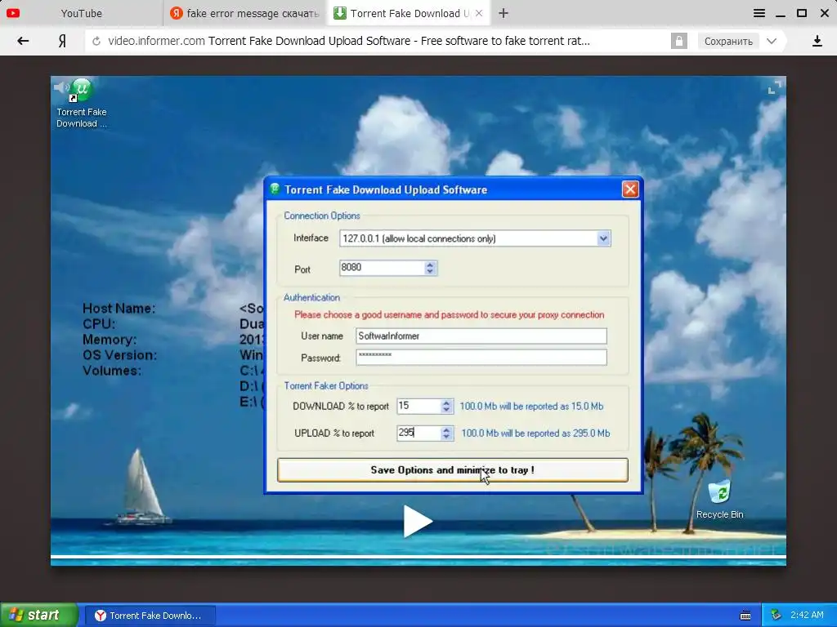This screenshot has width=837, height=627.
Task: Open the browser hamburger menu
Action: tap(759, 13)
